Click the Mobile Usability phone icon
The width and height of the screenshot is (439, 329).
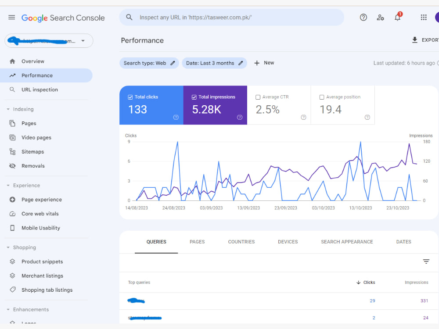click(12, 228)
